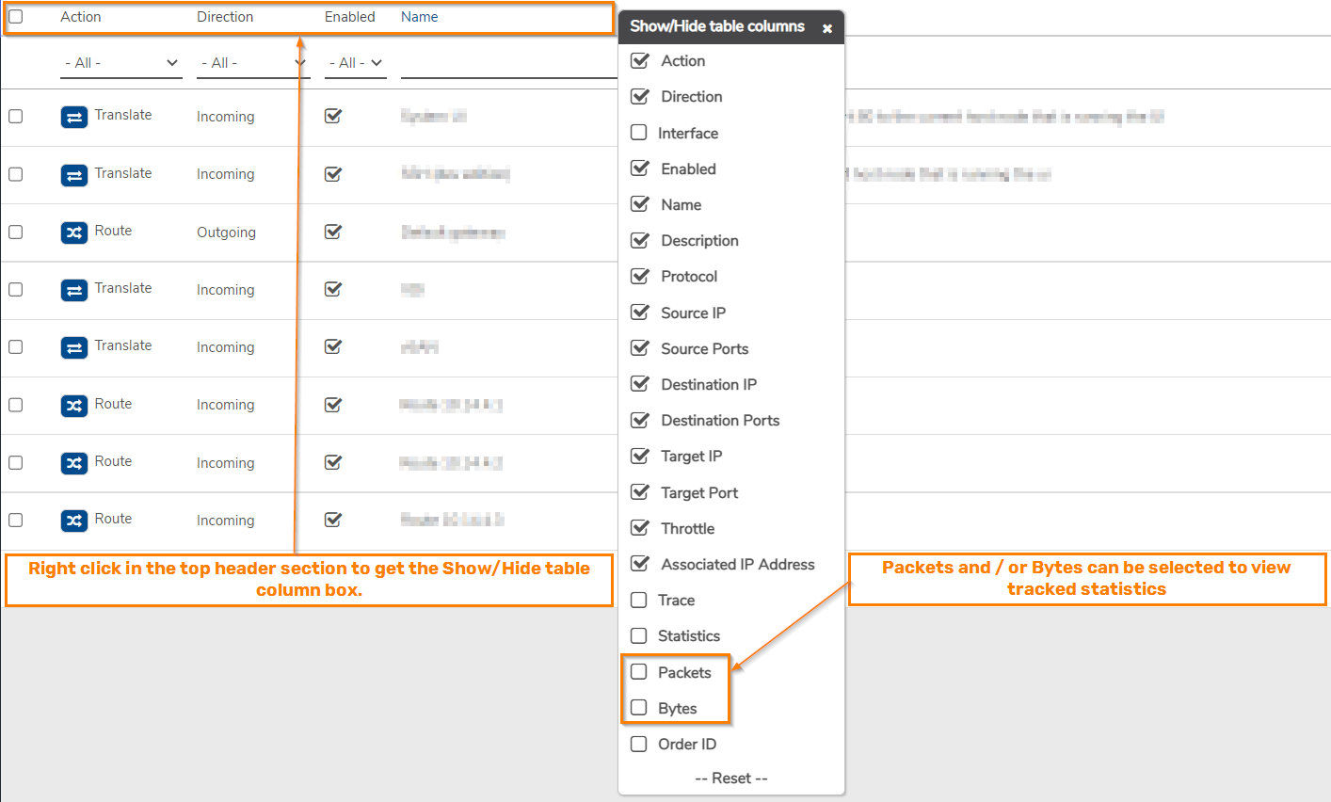This screenshot has height=802, width=1331.
Task: Enable the Packets column option
Action: tap(639, 672)
